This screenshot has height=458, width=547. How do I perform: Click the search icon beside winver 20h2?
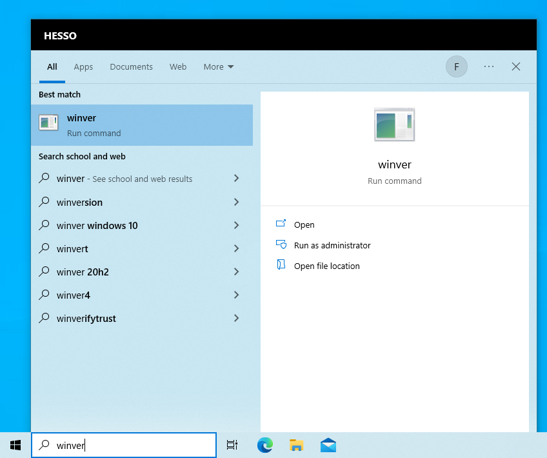point(44,272)
